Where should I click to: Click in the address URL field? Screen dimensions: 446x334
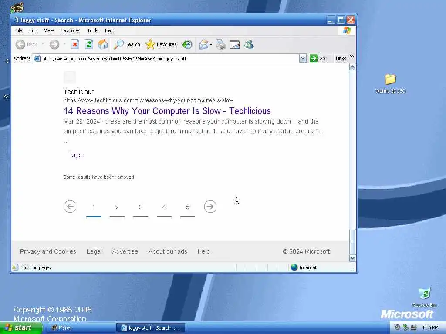click(170, 59)
